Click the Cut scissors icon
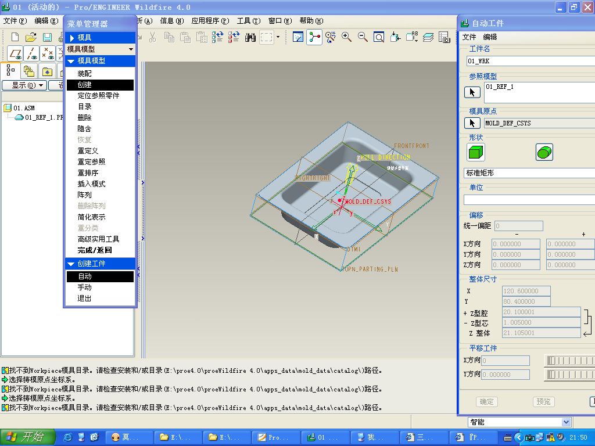The width and height of the screenshot is (595, 446). coord(153,37)
